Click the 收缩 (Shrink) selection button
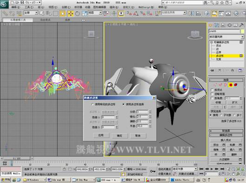246x183 pixels. [x=218, y=102]
